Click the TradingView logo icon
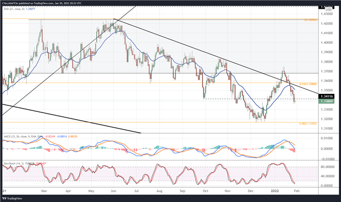 [4, 199]
